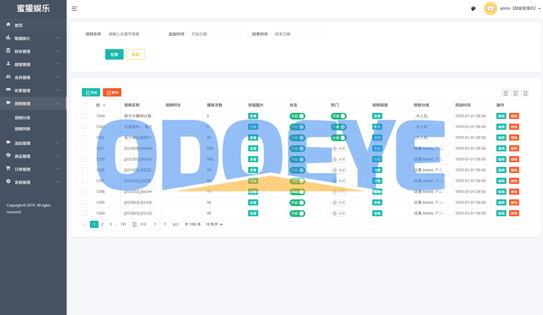Open the 10 条/页 page size dropdown
The image size is (543, 315).
pyautogui.click(x=213, y=224)
